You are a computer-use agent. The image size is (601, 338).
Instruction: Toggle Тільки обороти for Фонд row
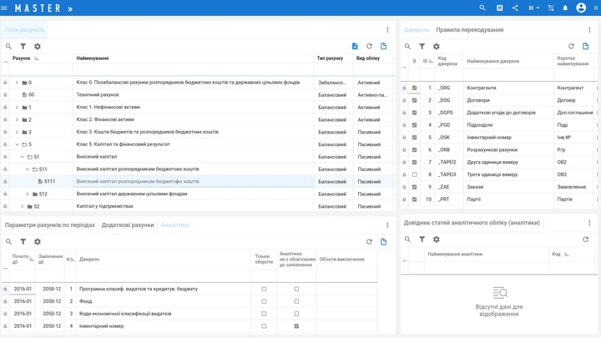264,301
